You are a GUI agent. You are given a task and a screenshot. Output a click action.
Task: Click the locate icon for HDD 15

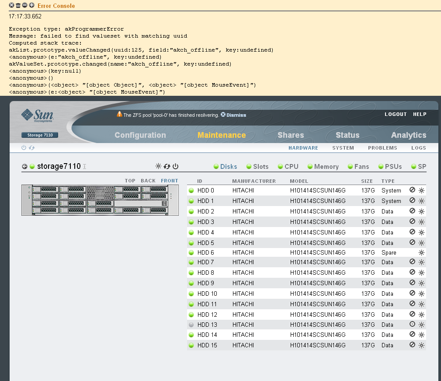pos(421,345)
